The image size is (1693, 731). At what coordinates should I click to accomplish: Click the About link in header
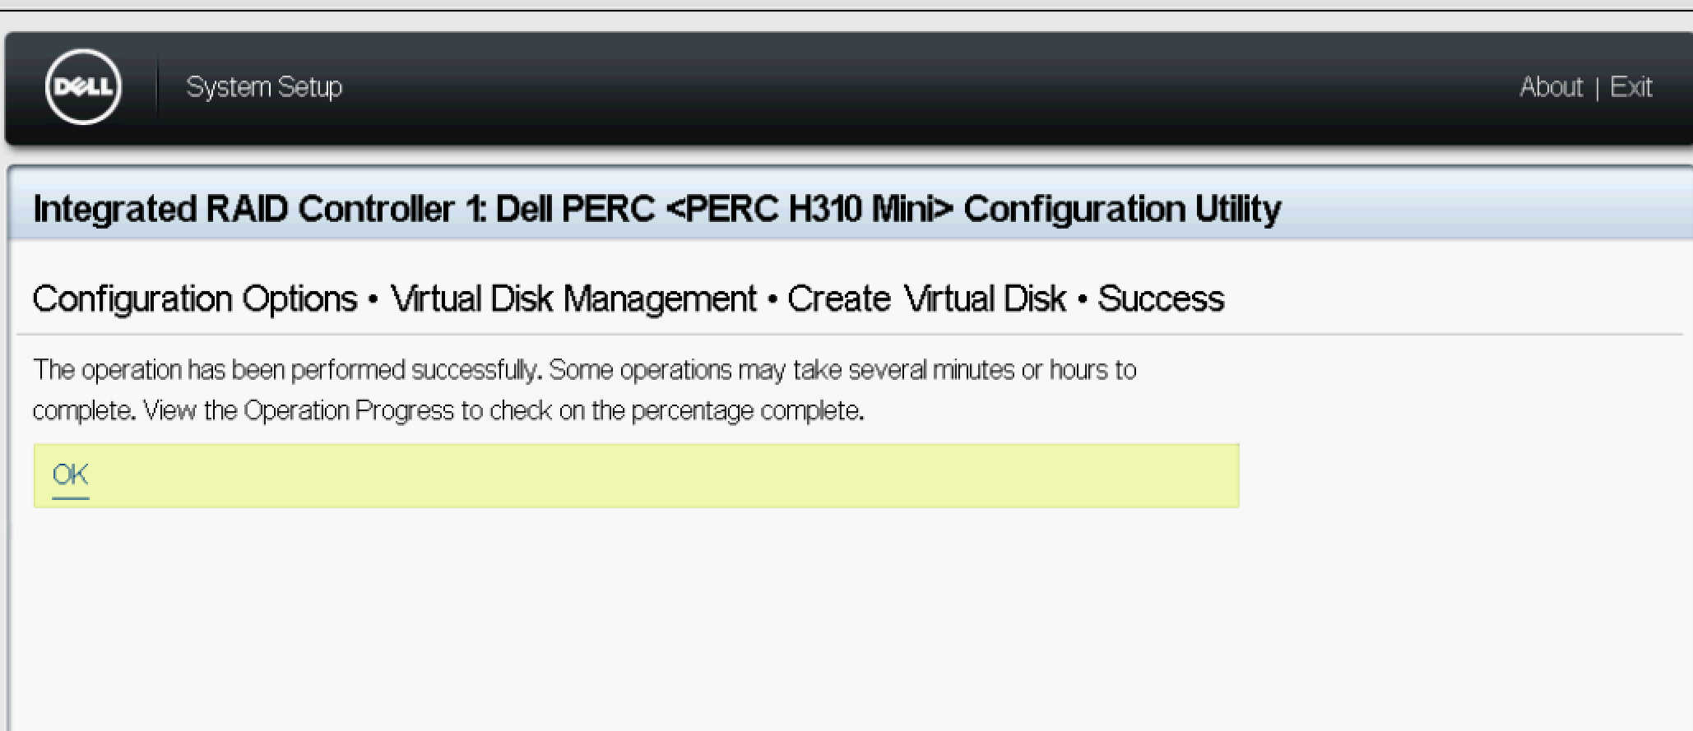click(x=1550, y=87)
